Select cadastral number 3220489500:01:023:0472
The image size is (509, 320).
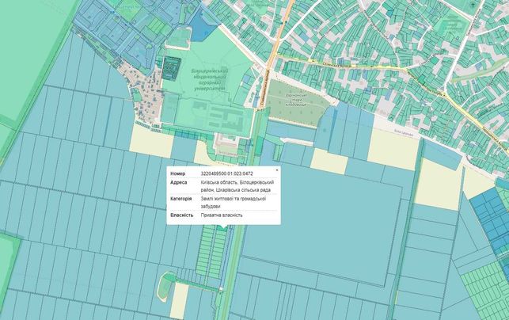[x=227, y=173]
